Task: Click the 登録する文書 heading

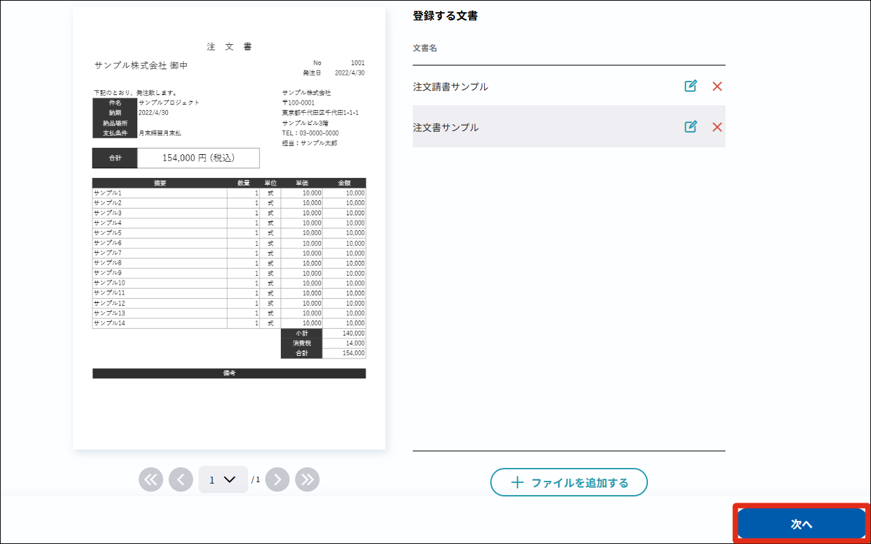Action: [445, 16]
